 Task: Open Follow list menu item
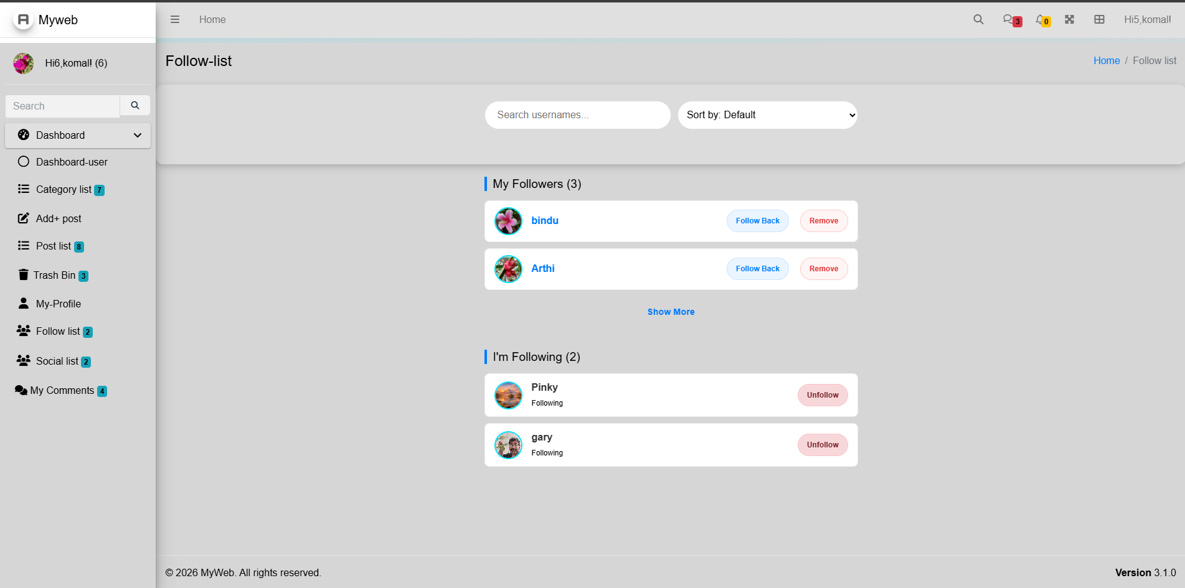[x=78, y=331]
